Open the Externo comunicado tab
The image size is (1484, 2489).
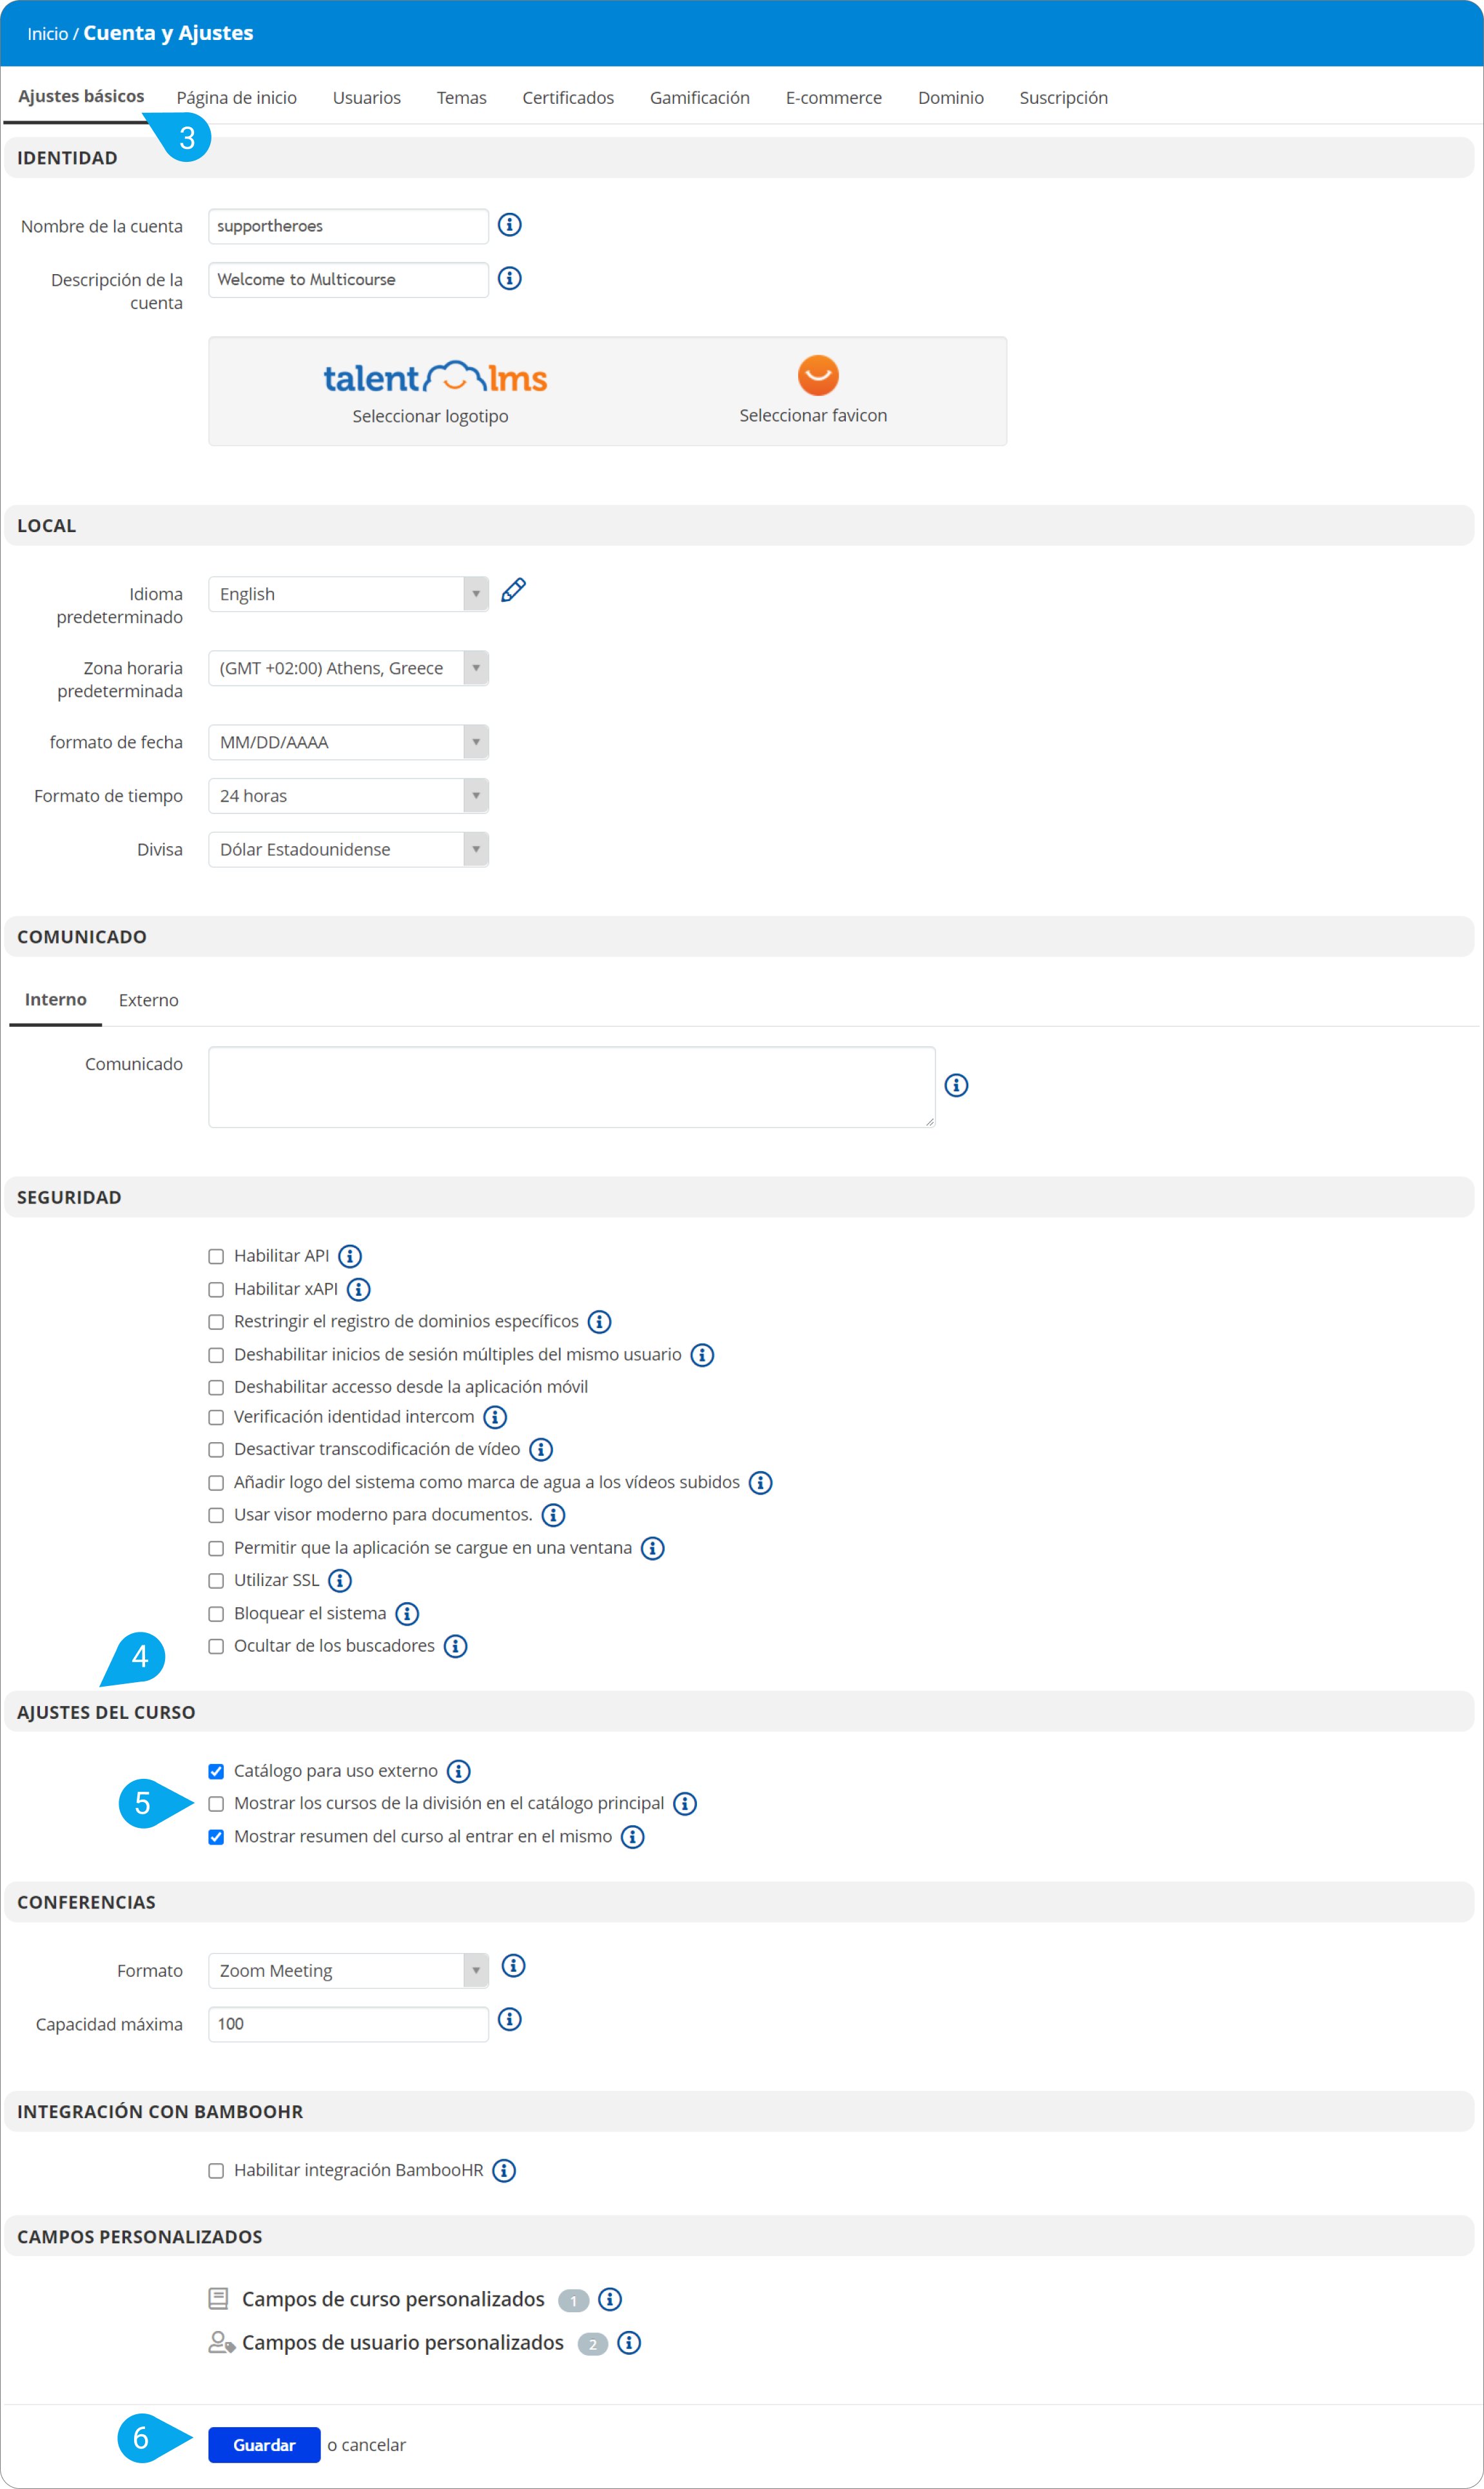[x=148, y=1000]
